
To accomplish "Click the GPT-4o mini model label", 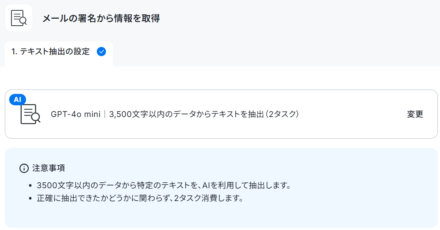I will (x=76, y=114).
